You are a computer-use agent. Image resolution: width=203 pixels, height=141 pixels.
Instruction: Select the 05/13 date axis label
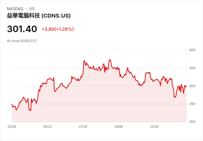[47, 127]
